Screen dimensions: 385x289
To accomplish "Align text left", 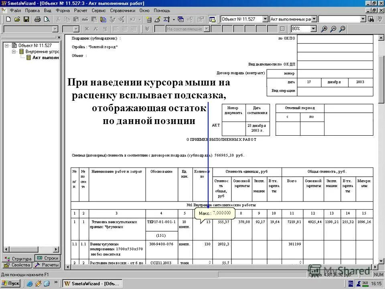I will [115, 29].
